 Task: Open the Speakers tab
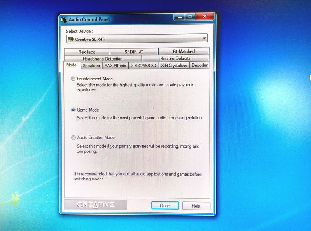pyautogui.click(x=91, y=66)
